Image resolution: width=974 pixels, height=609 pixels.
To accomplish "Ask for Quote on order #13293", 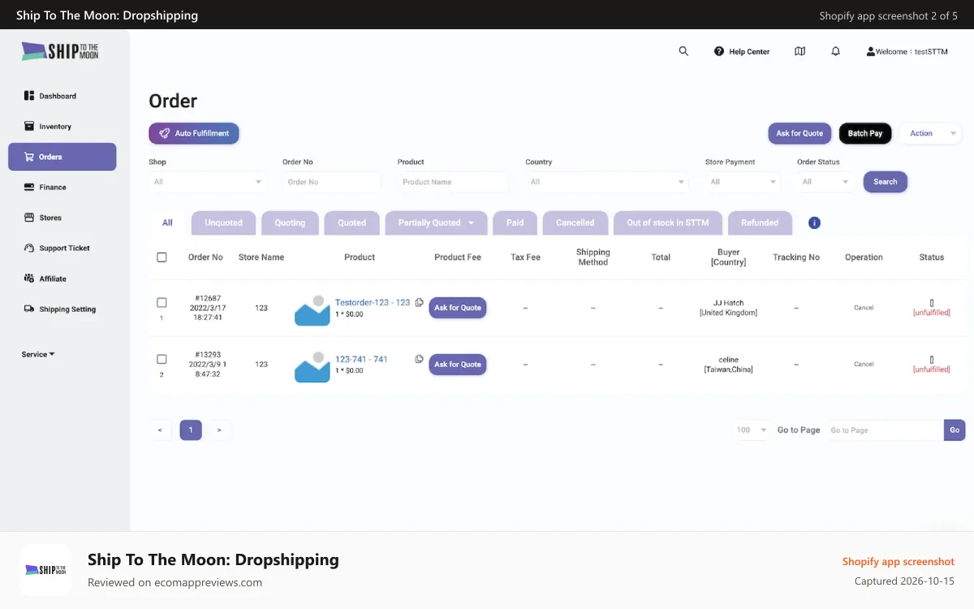I will pyautogui.click(x=458, y=365).
